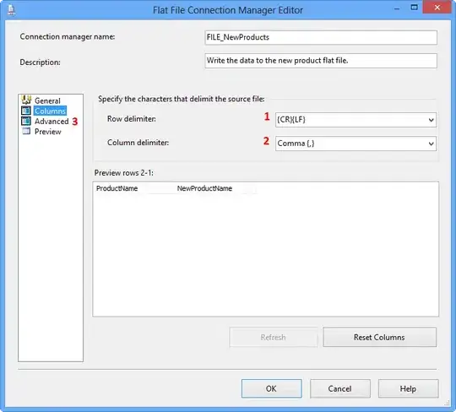Click the Preview rows 2-1 label

(x=124, y=173)
